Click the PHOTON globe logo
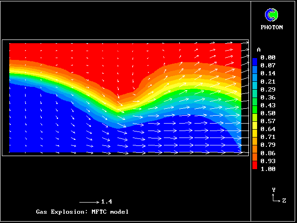 click(271, 15)
